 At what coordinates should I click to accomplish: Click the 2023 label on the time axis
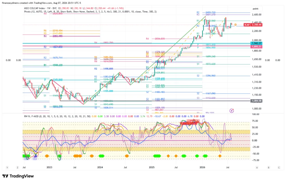(x=49, y=167)
